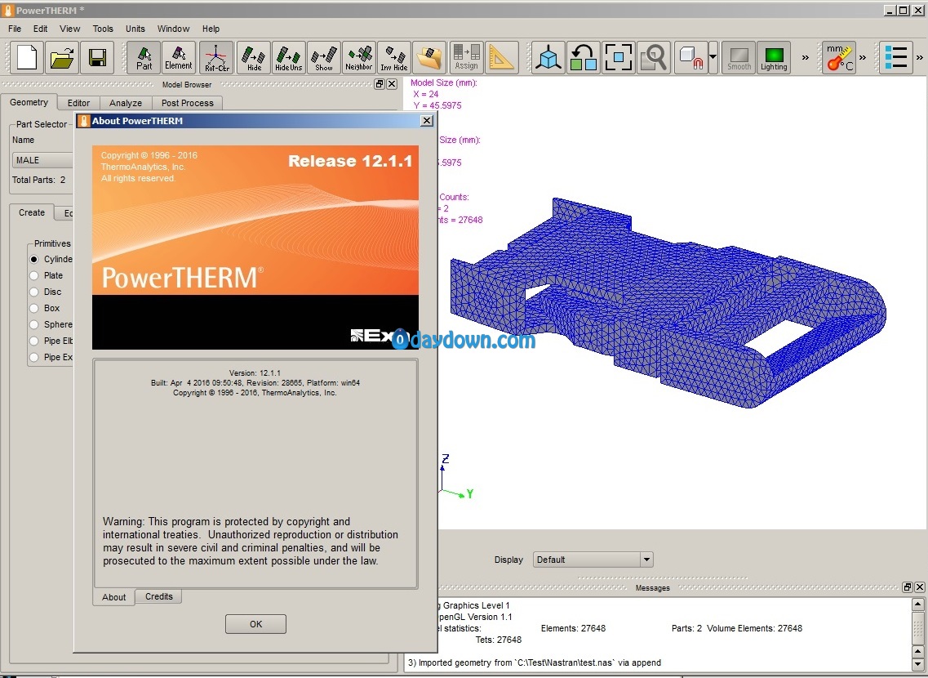Open the View menu
Viewport: 928px width, 678px height.
coord(70,29)
